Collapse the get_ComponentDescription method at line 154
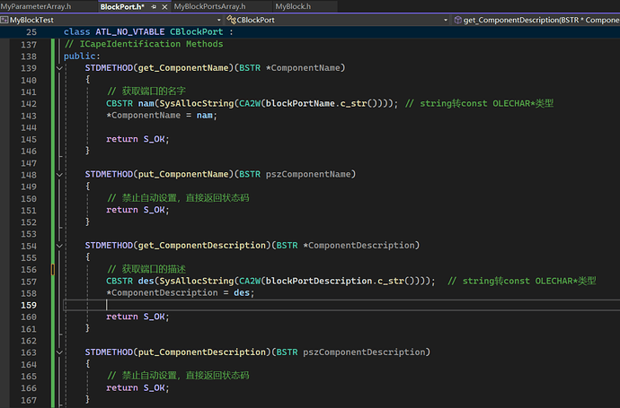Viewport: 620px width, 408px height. coord(59,246)
